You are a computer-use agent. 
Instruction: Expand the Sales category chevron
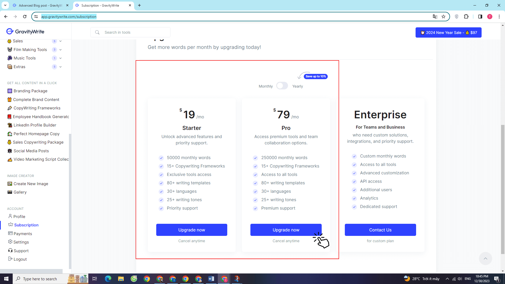pyautogui.click(x=60, y=41)
